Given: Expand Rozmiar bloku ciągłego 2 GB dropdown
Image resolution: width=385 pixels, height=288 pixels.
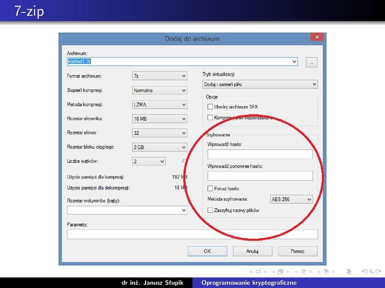Looking at the screenshot, I should [x=160, y=147].
